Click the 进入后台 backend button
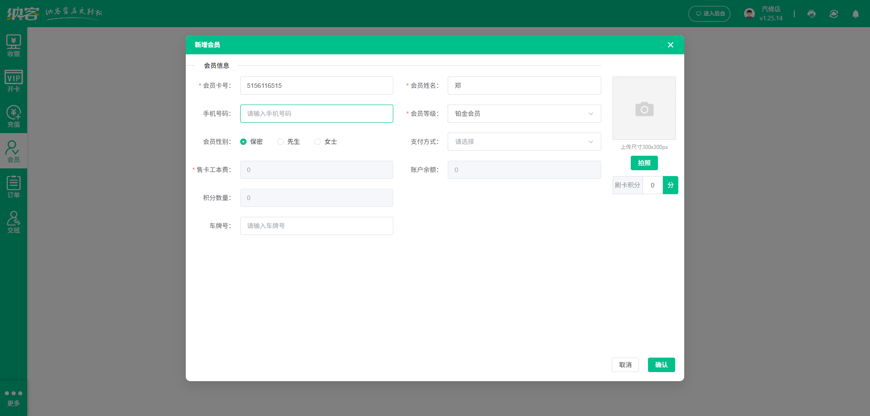This screenshot has width=870, height=416. [709, 14]
